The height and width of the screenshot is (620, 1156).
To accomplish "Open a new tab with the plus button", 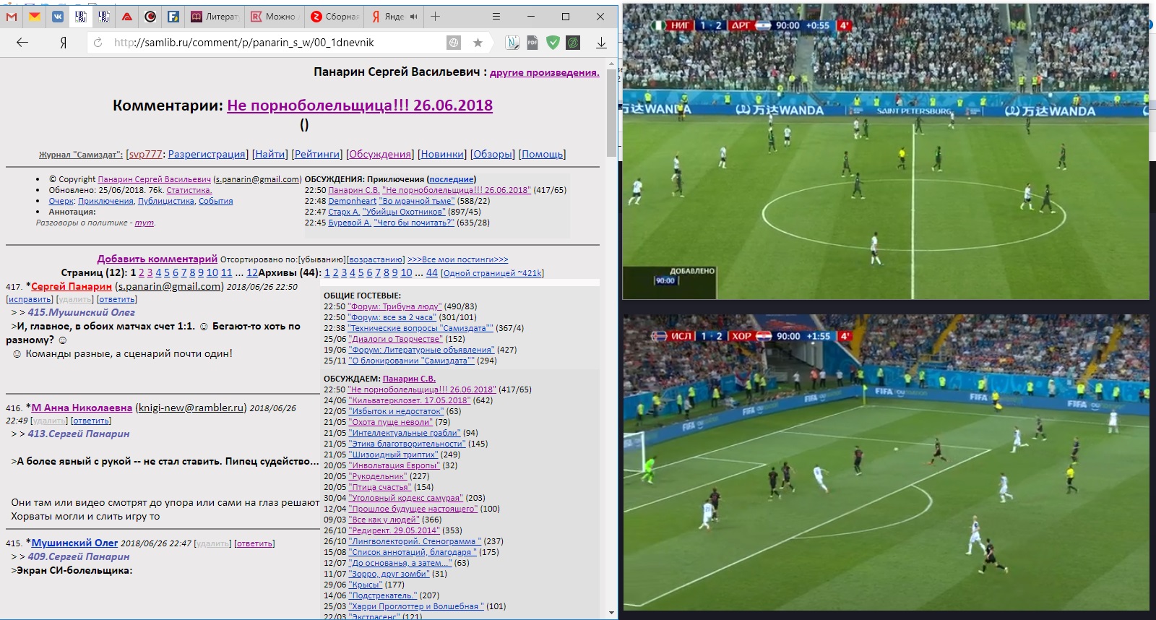I will [435, 16].
